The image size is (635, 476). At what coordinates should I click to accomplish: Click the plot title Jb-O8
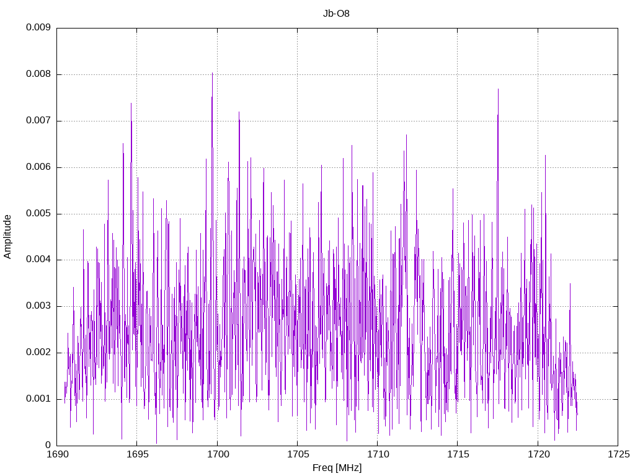(x=336, y=14)
